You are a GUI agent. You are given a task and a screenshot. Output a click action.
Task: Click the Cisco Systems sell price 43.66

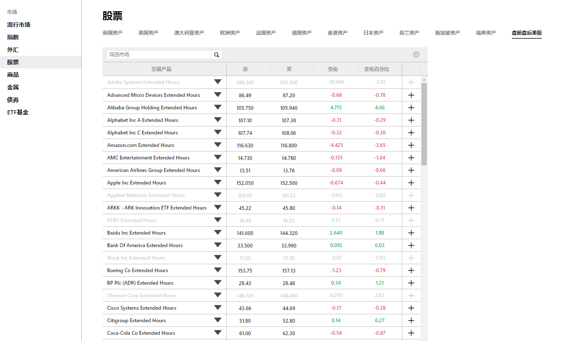pyautogui.click(x=244, y=308)
